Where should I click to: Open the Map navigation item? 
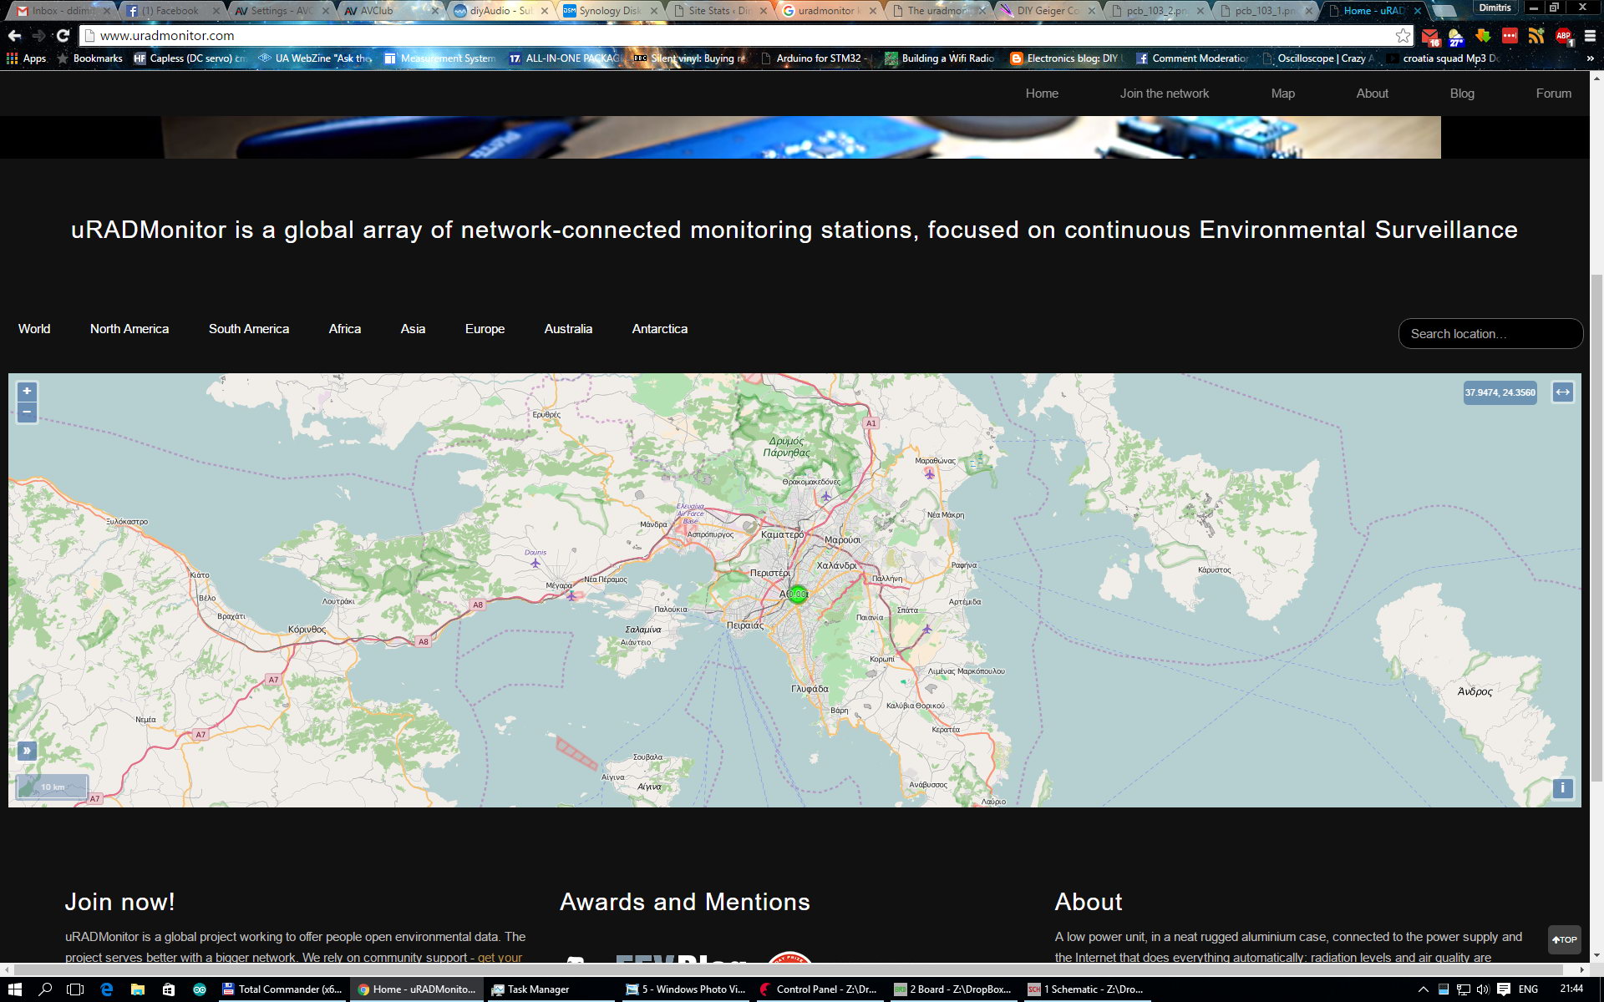point(1283,94)
